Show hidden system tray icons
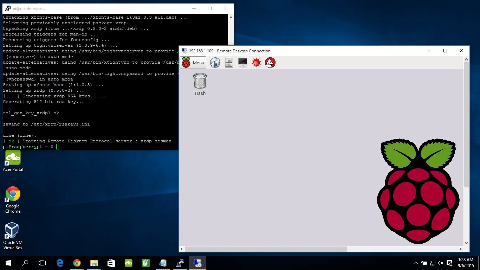Viewport: 480px width, 270px height. (416, 263)
